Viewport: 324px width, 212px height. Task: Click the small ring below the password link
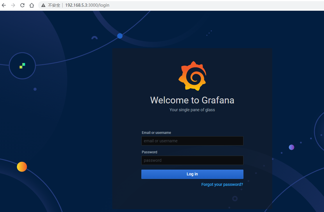[235, 199]
